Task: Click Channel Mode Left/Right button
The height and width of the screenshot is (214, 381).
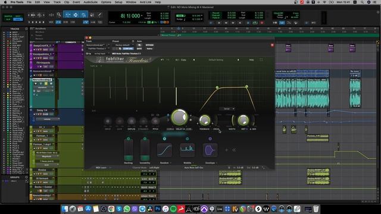Action: (154, 168)
